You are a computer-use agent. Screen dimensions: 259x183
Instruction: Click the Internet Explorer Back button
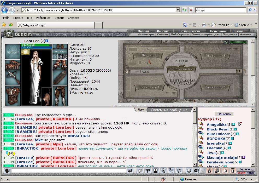(4, 10)
